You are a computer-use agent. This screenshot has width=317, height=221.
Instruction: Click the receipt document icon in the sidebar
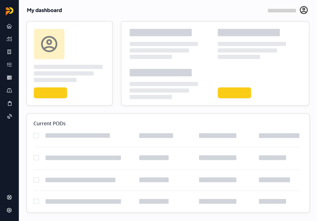[10, 52]
